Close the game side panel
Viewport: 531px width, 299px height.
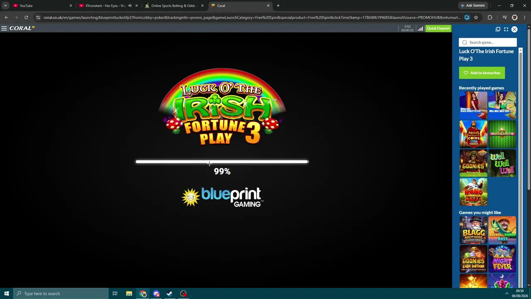[x=514, y=29]
